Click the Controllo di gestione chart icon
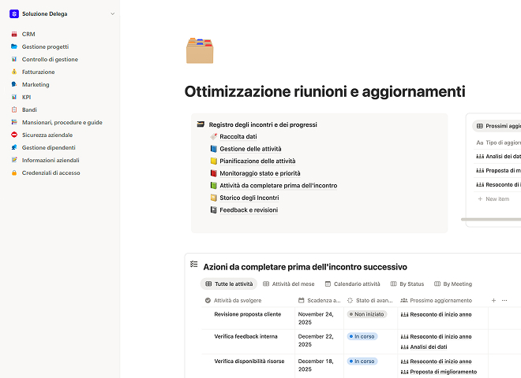 point(14,59)
